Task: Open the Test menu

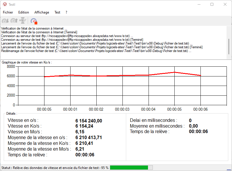Action: tap(57, 12)
